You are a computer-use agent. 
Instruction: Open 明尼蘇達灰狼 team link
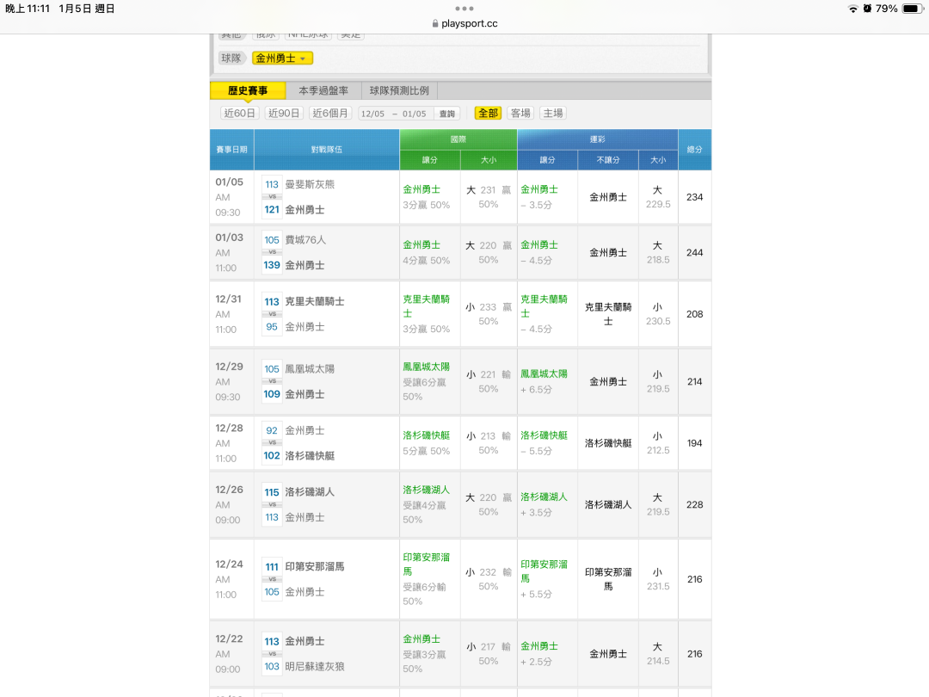pyautogui.click(x=315, y=667)
